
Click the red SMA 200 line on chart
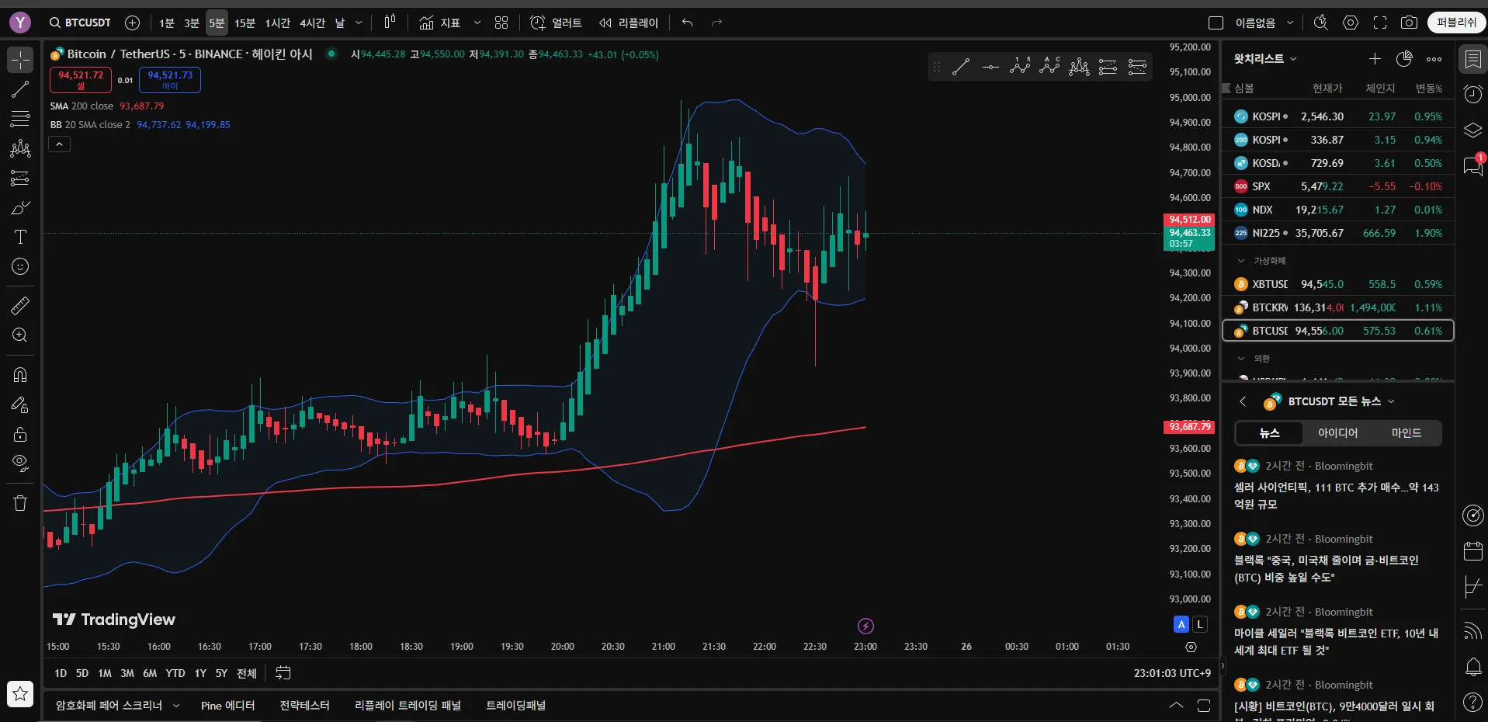[x=466, y=481]
